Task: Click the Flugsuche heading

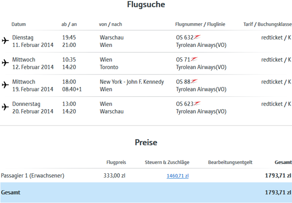Action: 146,4
